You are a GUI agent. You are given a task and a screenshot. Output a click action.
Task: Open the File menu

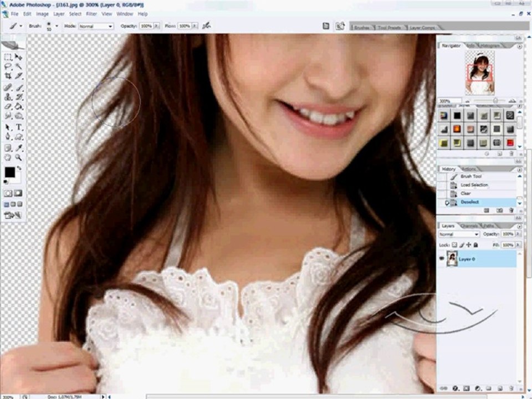click(14, 14)
